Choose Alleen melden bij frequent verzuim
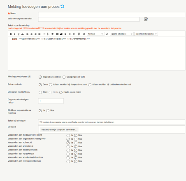This screenshot has width=186, height=181. point(51,85)
